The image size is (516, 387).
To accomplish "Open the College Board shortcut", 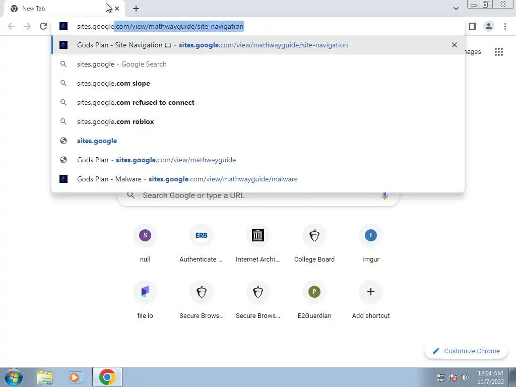I will (314, 243).
